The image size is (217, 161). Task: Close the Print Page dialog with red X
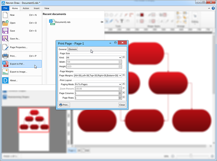click(x=122, y=43)
